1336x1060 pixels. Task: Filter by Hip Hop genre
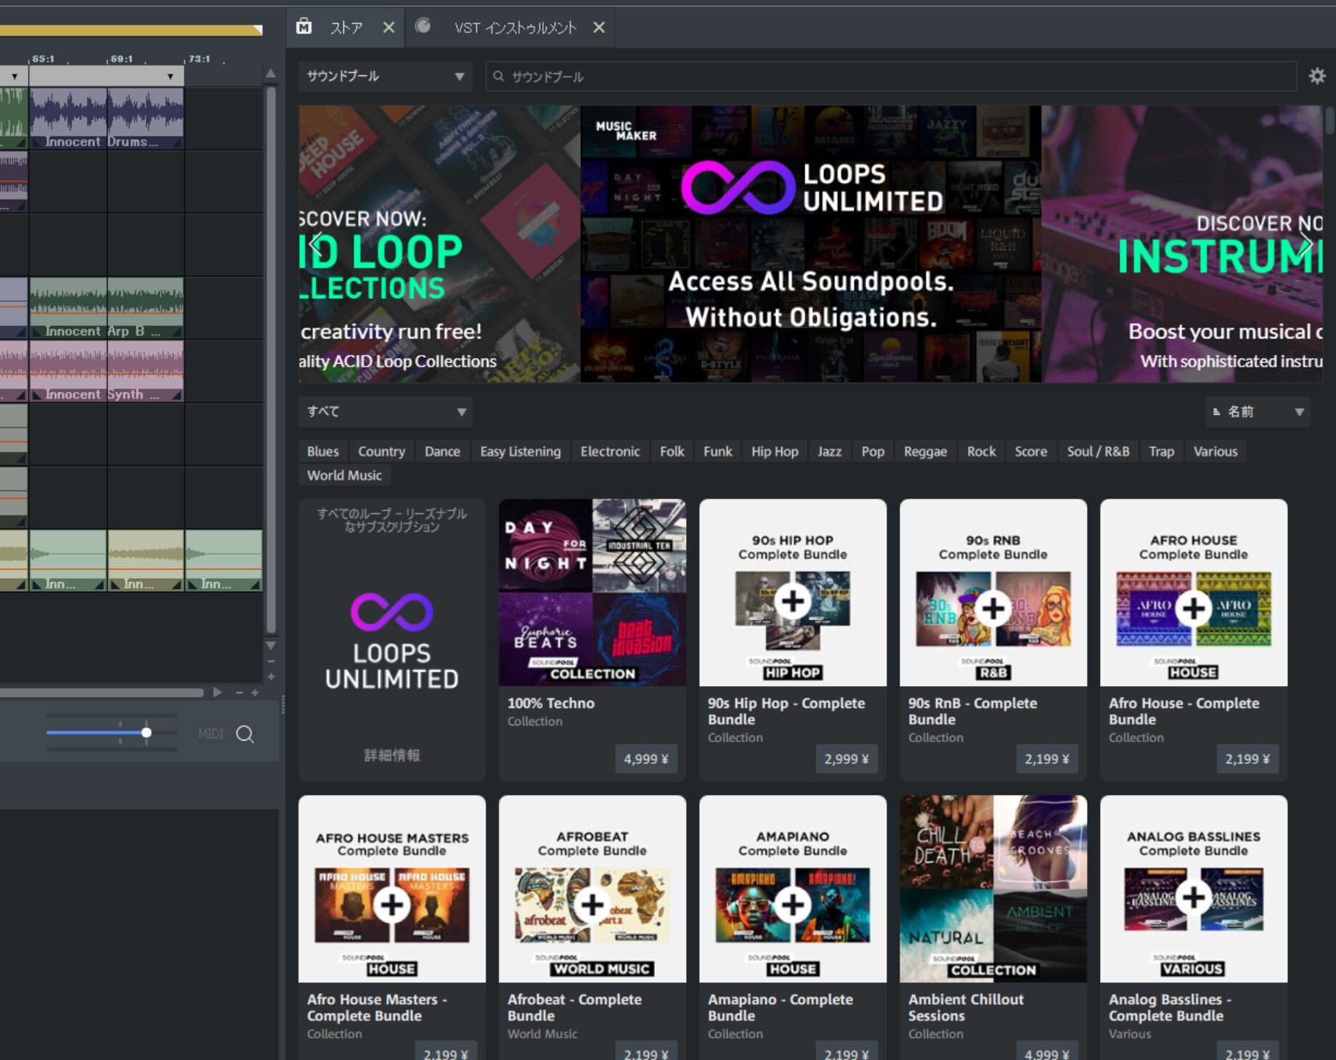tap(775, 452)
